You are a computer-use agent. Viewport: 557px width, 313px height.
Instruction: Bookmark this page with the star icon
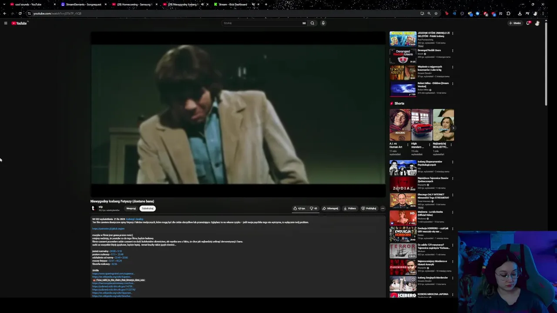[x=436, y=13]
